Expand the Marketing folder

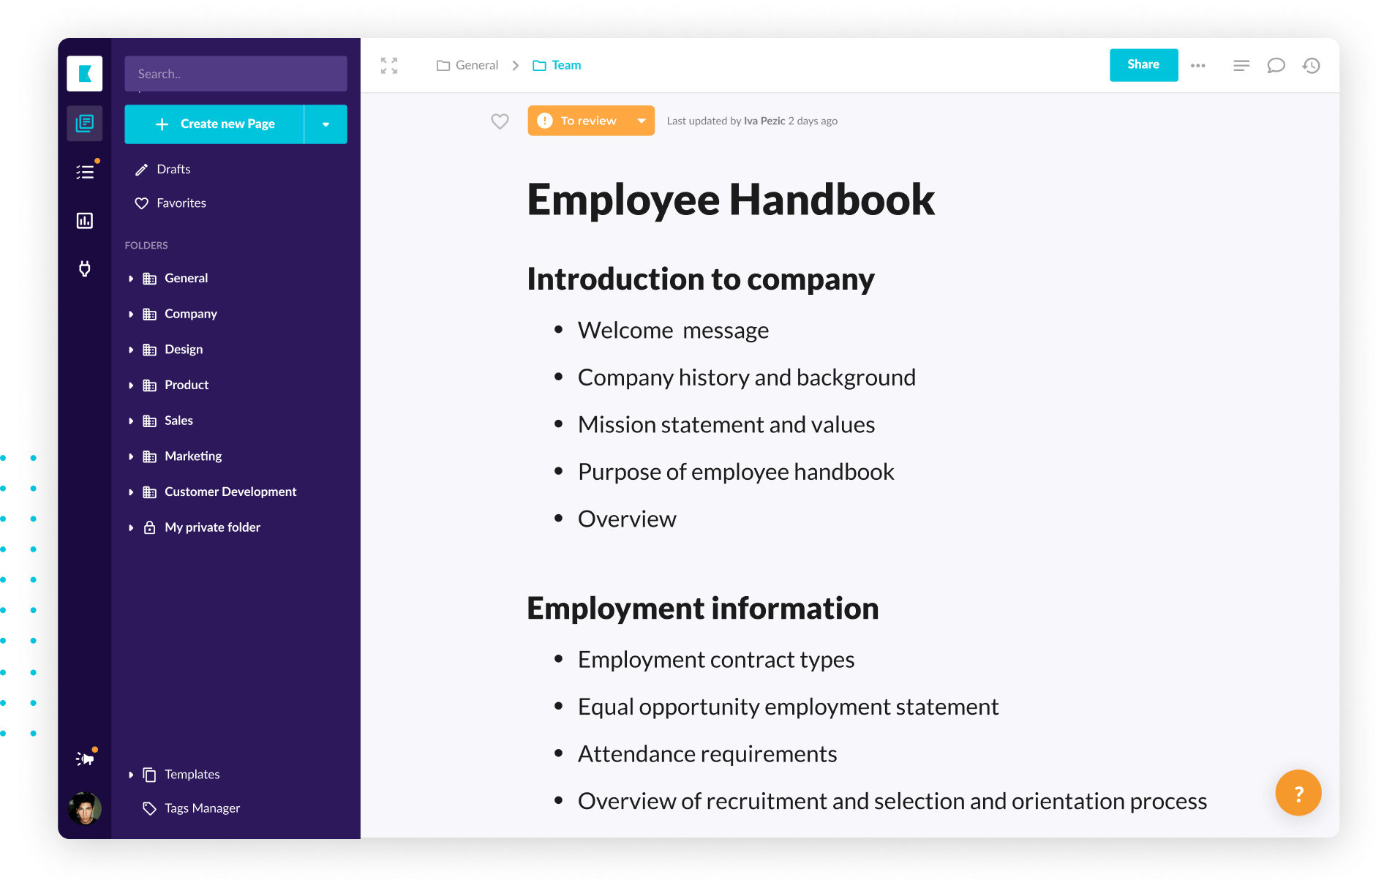[131, 456]
